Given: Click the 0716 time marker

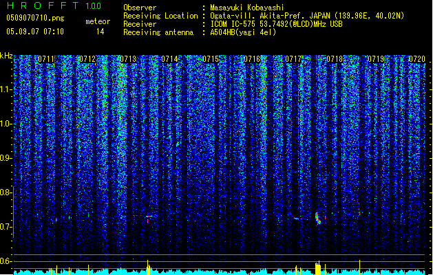Looking at the screenshot, I should (252, 59).
